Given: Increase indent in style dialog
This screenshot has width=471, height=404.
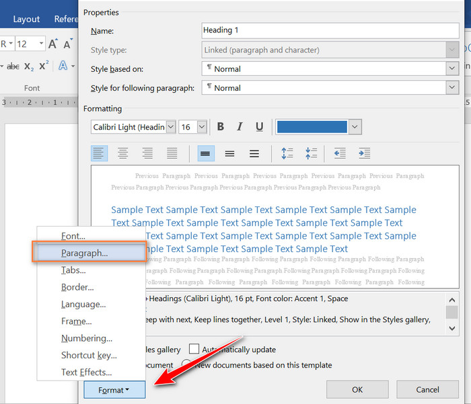Looking at the screenshot, I should 365,153.
